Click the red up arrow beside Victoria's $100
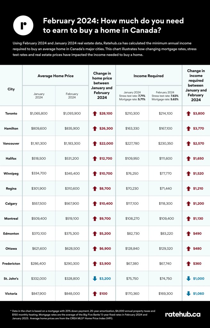The image size is (210, 328). pos(94,293)
